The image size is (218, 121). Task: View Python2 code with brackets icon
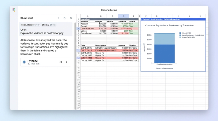[x=61, y=62]
